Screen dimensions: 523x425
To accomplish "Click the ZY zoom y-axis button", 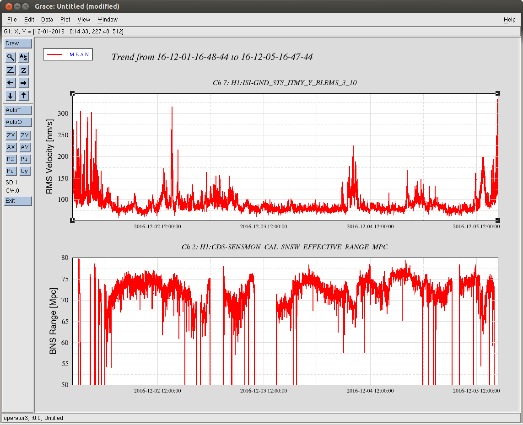I will (25, 135).
